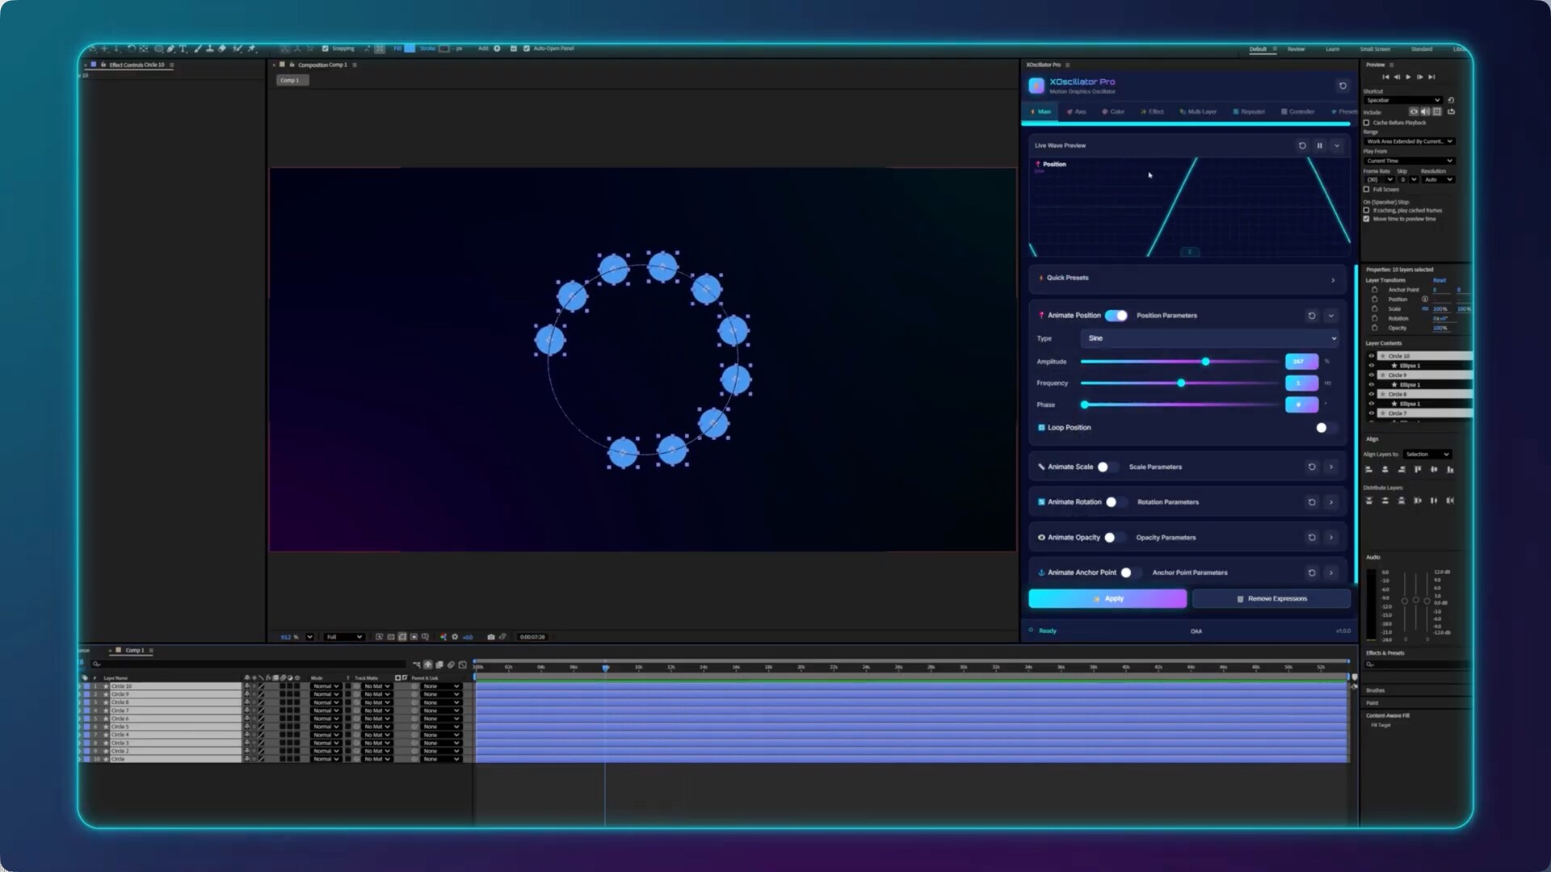
Task: Check the Cache Before Playback checkbox
Action: point(1367,123)
